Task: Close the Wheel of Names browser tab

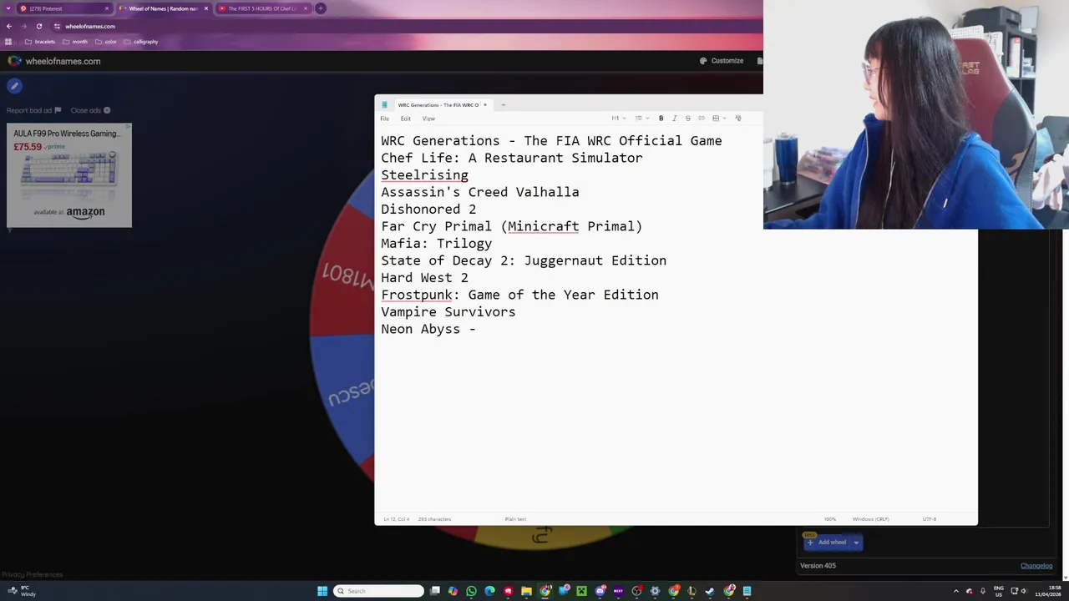Action: (206, 8)
